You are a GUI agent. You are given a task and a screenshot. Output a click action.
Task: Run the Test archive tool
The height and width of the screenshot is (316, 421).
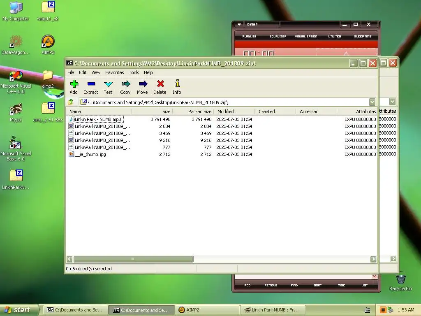[x=108, y=87]
